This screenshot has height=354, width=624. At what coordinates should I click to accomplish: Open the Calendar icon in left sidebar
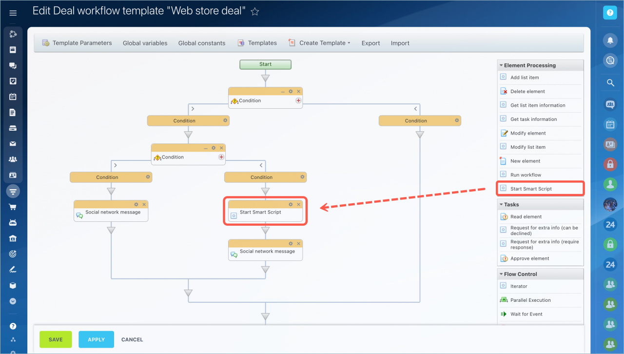click(x=13, y=97)
